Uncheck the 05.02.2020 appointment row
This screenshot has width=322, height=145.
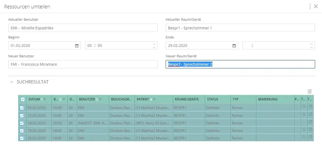coord(22,108)
